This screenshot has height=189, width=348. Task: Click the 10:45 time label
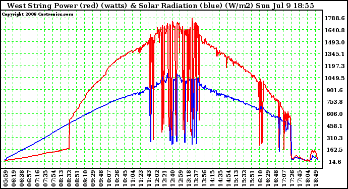(x=125, y=178)
